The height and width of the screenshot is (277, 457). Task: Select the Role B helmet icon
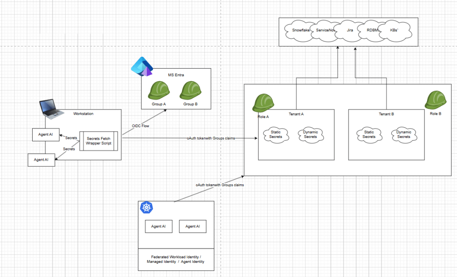436,100
